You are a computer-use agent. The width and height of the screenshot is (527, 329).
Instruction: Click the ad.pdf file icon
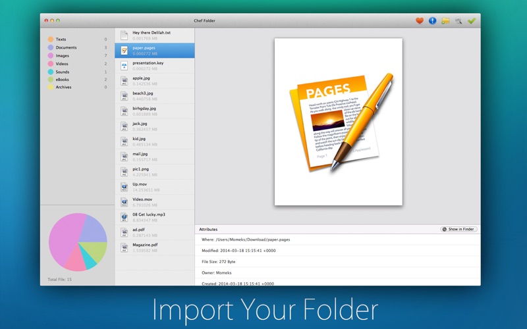(x=125, y=232)
